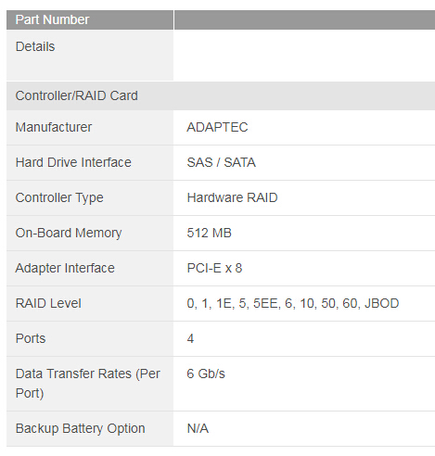Select the RAID Level label
The image size is (435, 456).
point(48,303)
